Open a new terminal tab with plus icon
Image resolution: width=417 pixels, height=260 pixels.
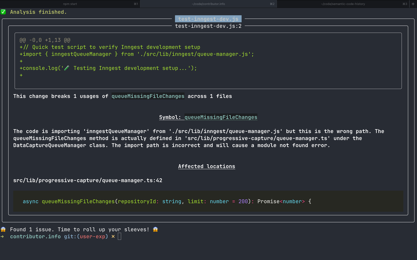pyautogui.click(x=412, y=4)
